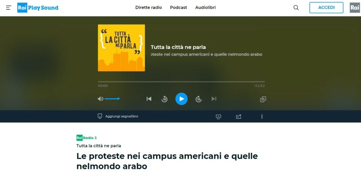Open the playback speed control
Screen dimensions: 361x176
pos(219,117)
